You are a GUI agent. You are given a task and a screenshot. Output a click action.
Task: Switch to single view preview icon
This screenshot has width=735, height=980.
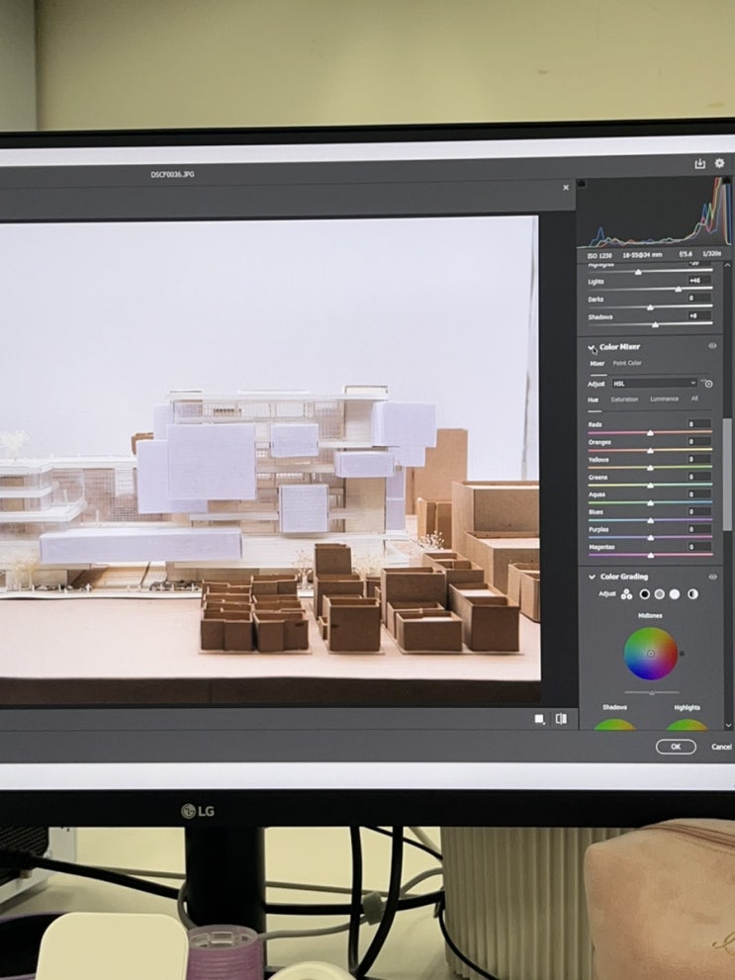[539, 719]
